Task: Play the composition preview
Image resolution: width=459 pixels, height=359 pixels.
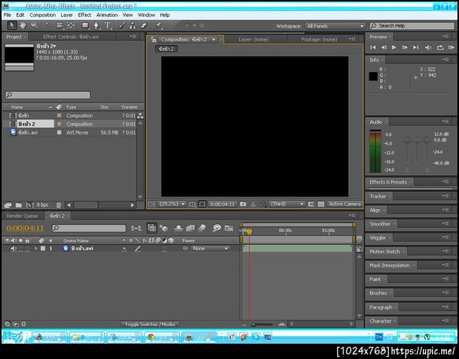Action: (x=394, y=47)
